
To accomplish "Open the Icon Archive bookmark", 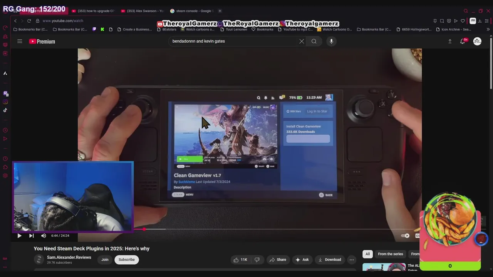I will [453, 29].
